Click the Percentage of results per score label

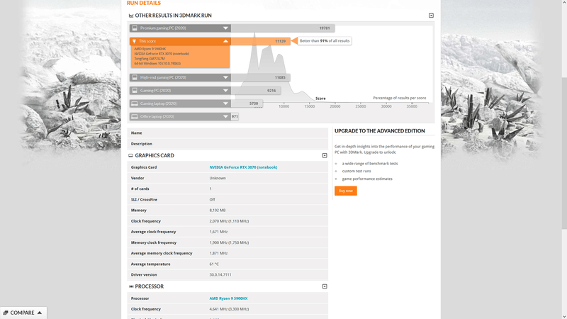coord(400,98)
